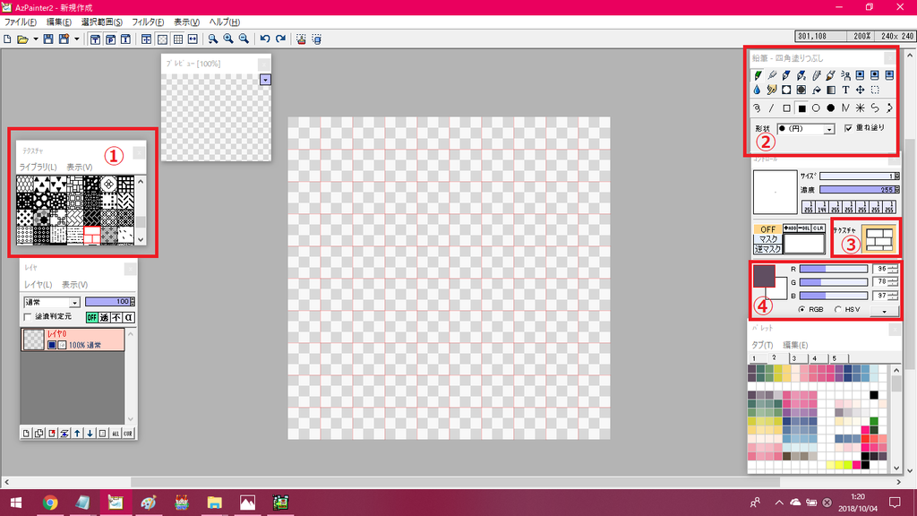Select the pencil brush tool in tool panel
Screen dimensions: 917x516
coord(758,75)
